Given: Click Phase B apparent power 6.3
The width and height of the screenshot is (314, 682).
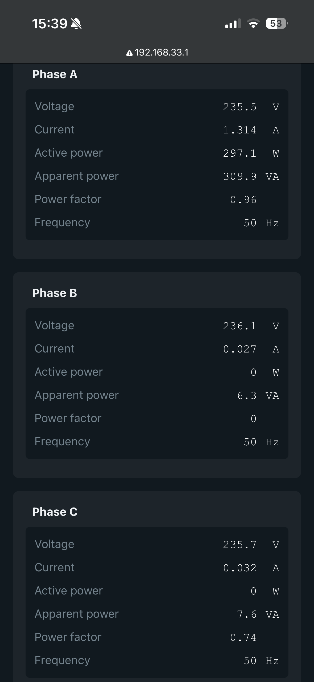Looking at the screenshot, I should point(247,396).
